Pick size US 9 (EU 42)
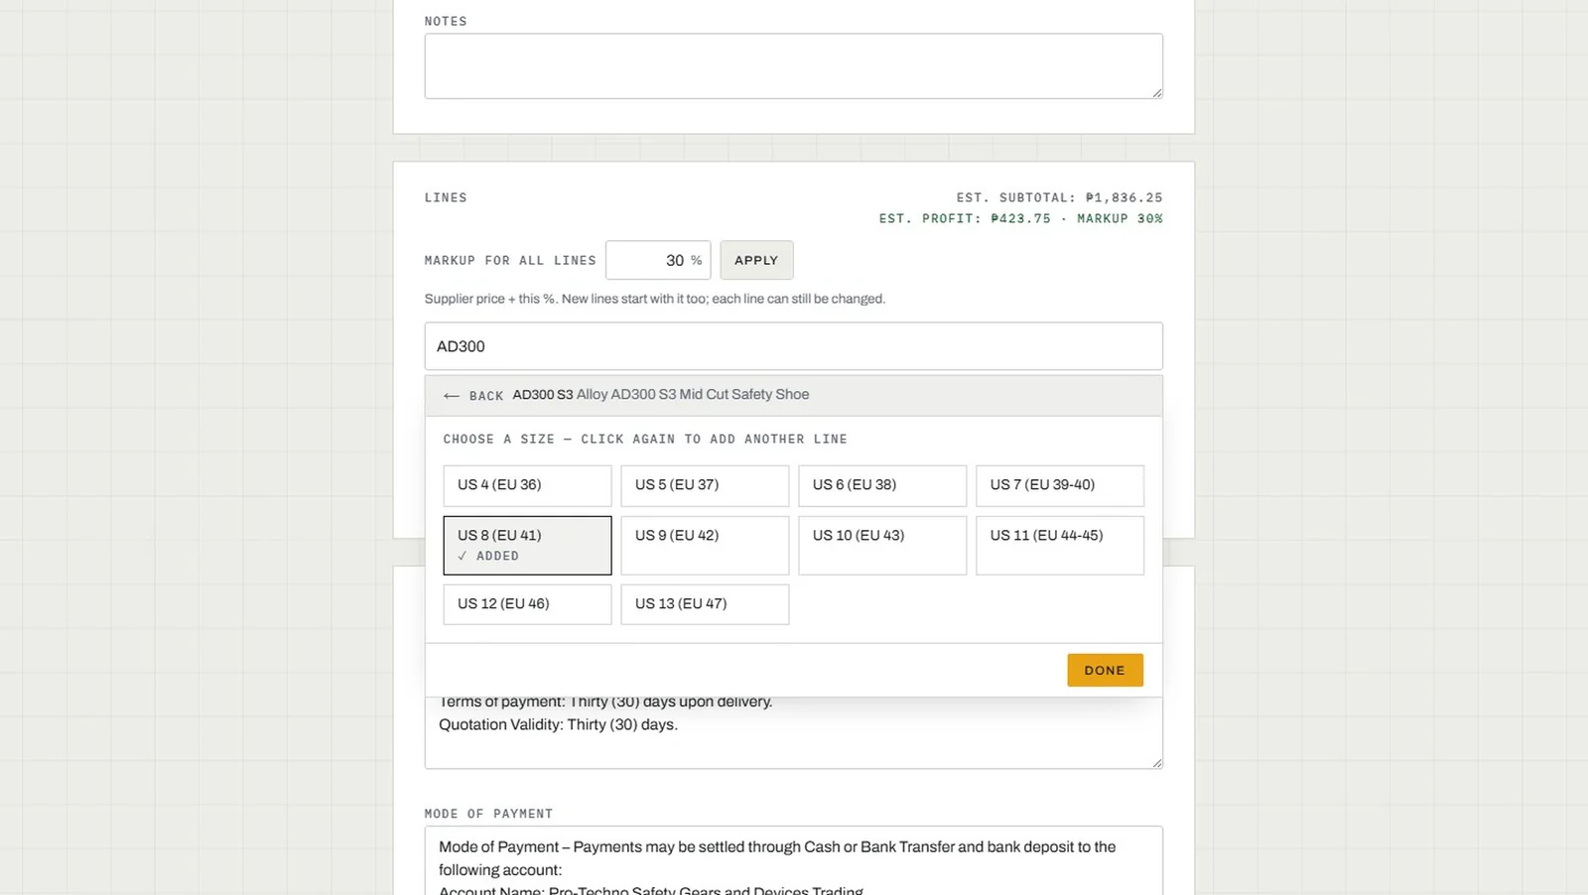This screenshot has height=895, width=1588. 705,545
